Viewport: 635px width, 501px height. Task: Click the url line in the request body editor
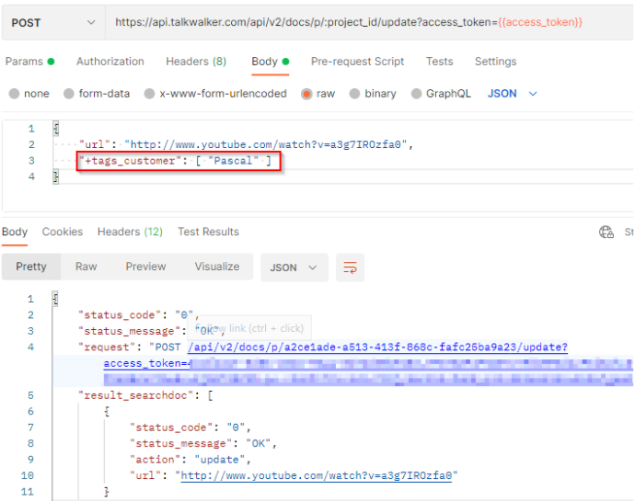tap(246, 144)
